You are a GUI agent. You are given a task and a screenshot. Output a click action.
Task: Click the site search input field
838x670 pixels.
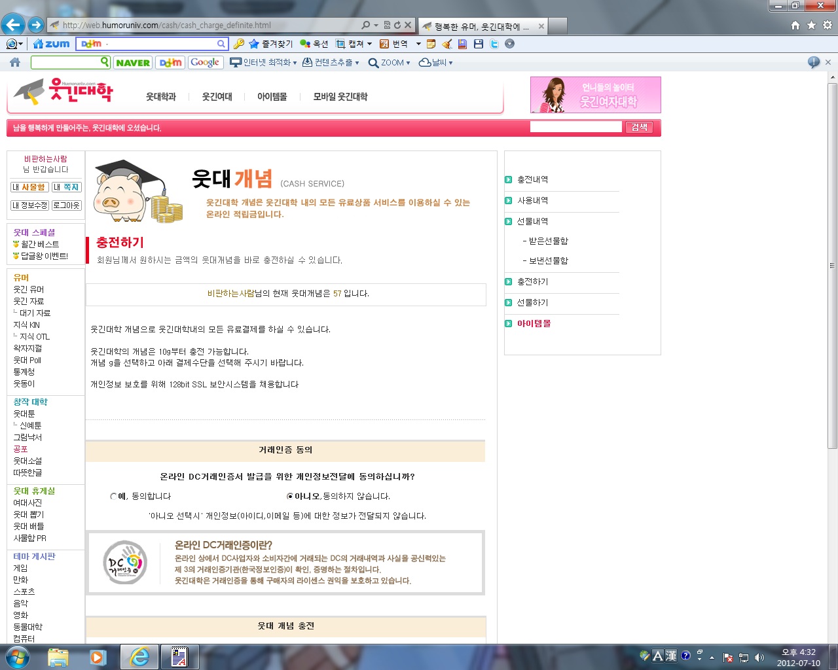[x=575, y=127]
